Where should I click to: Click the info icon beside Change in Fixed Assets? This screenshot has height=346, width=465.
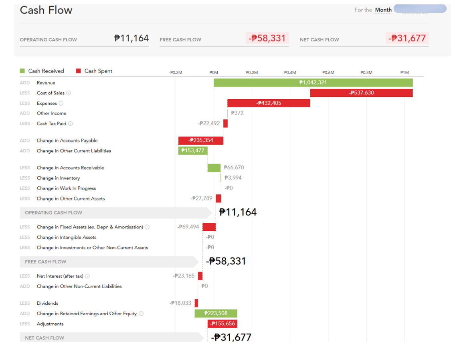click(147, 227)
